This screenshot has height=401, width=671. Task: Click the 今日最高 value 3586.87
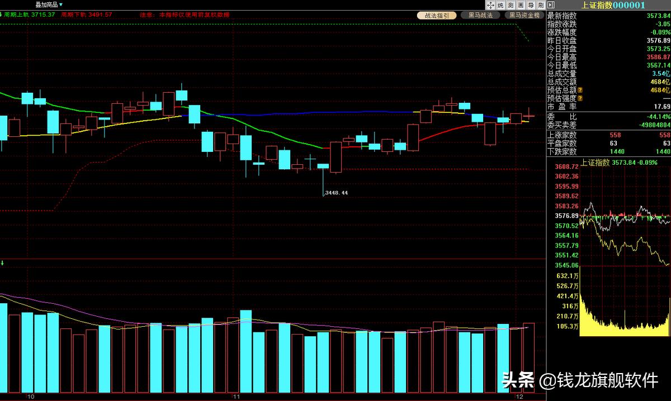[x=658, y=57]
